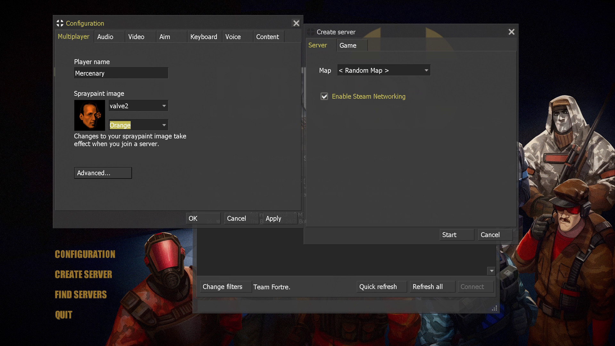Click the Mercenary player name field
615x346 pixels.
[x=121, y=73]
